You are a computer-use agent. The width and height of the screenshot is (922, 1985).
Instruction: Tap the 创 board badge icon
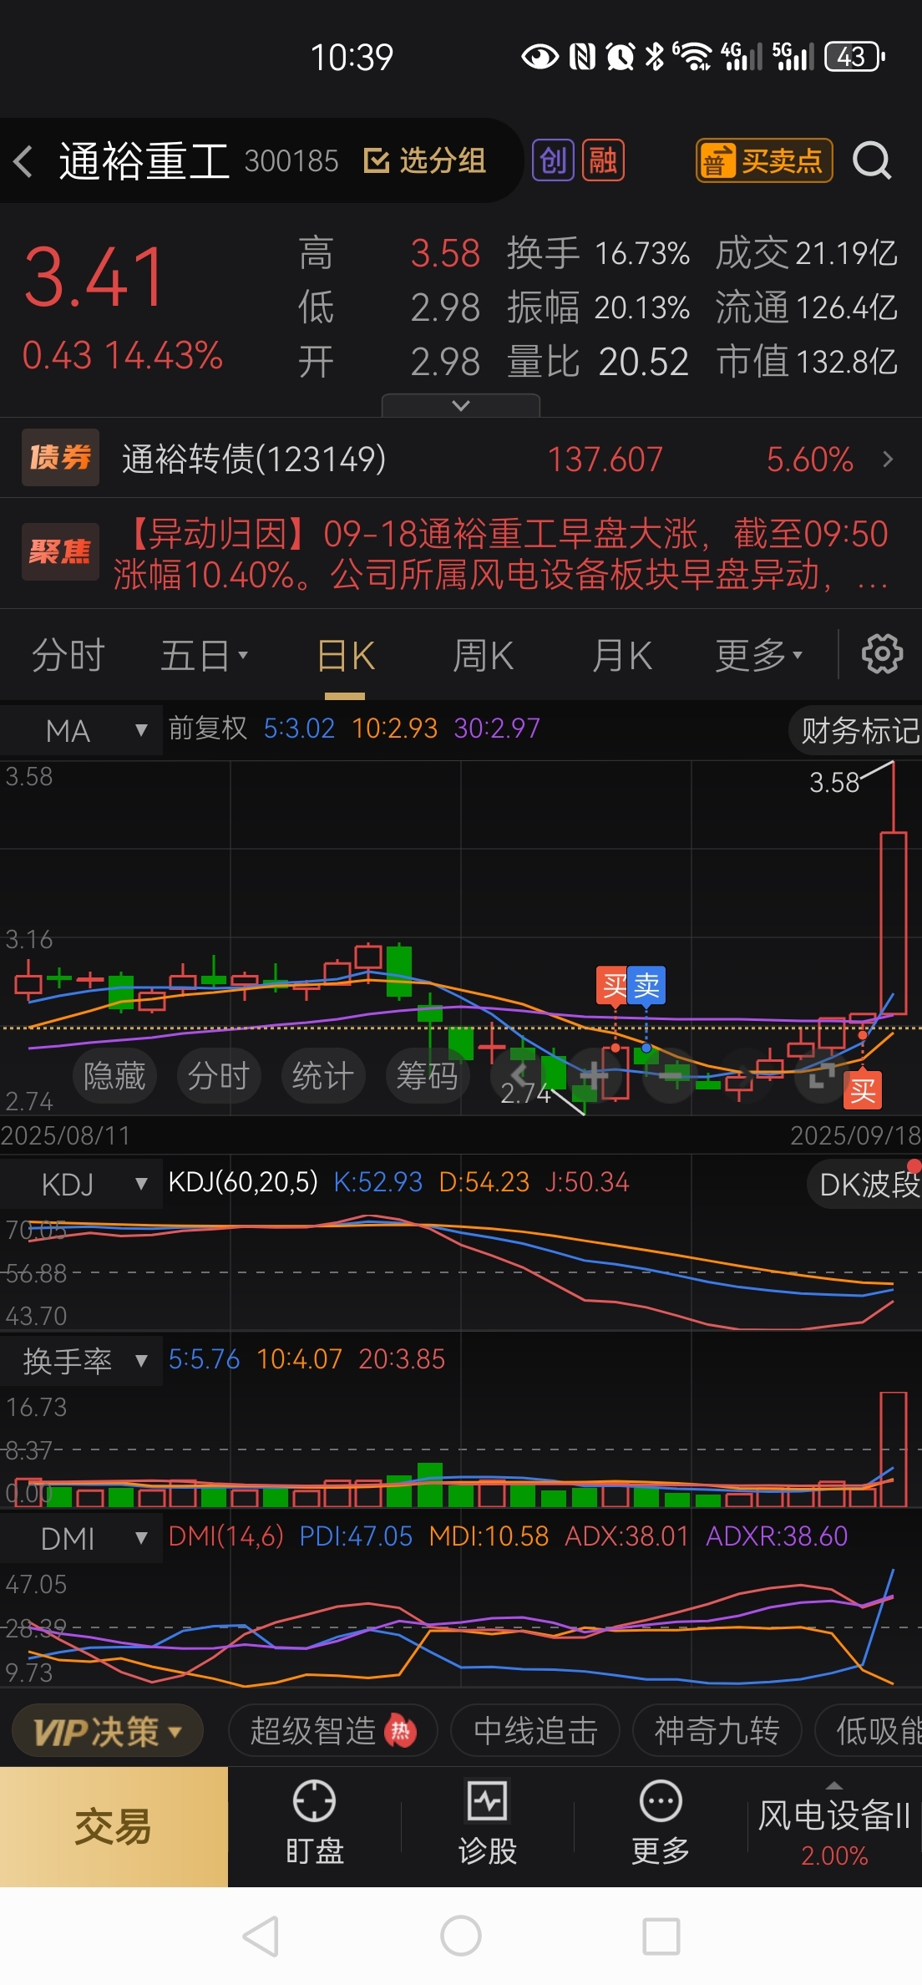coord(553,160)
